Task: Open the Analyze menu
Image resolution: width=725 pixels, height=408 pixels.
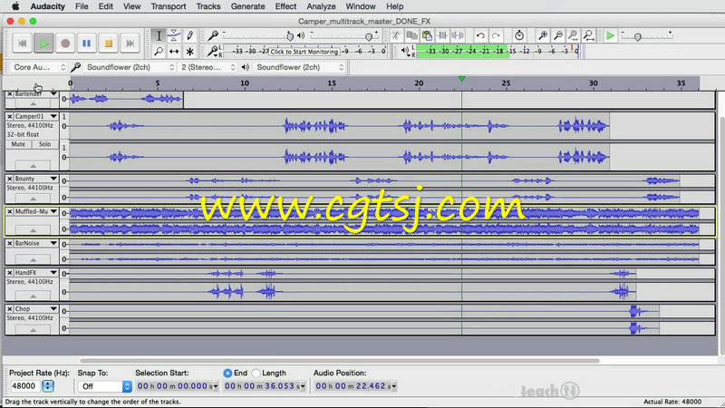Action: coord(321,6)
